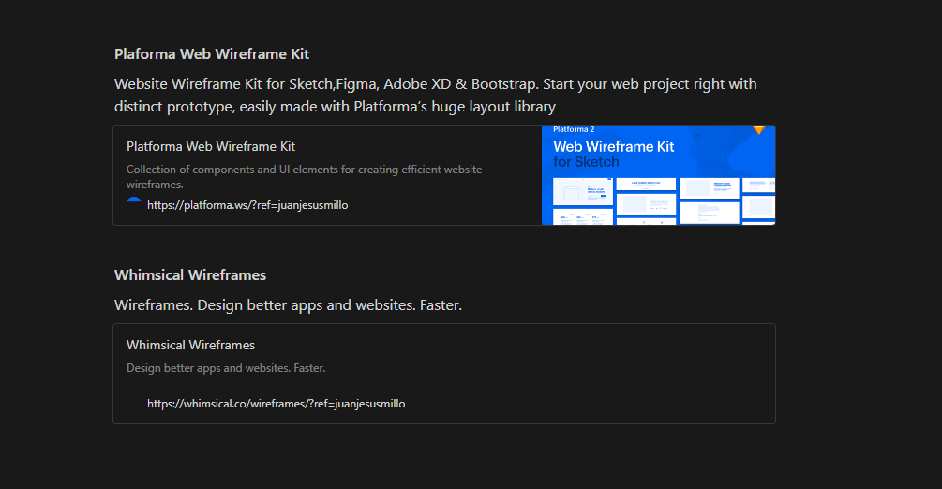942x489 pixels.
Task: Click the orange Sketch diamond icon
Action: pos(759,129)
